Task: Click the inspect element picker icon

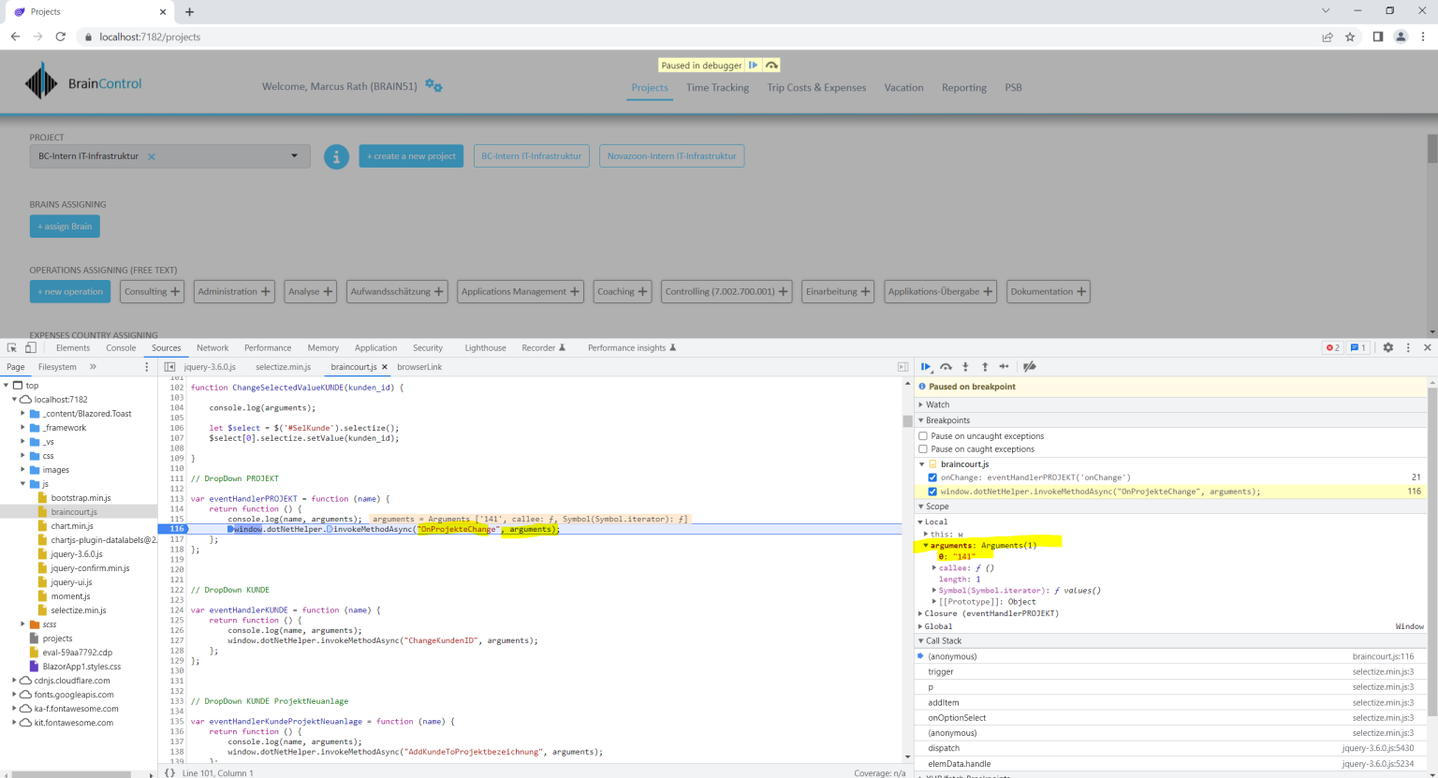Action: click(x=12, y=347)
